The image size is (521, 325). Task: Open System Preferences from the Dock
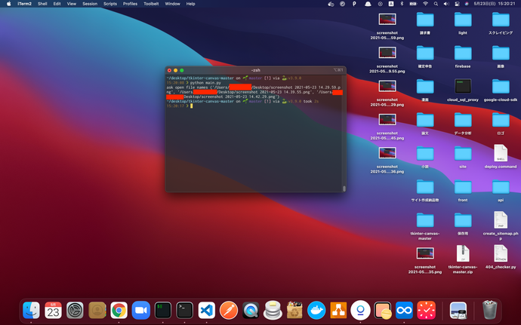pos(75,311)
